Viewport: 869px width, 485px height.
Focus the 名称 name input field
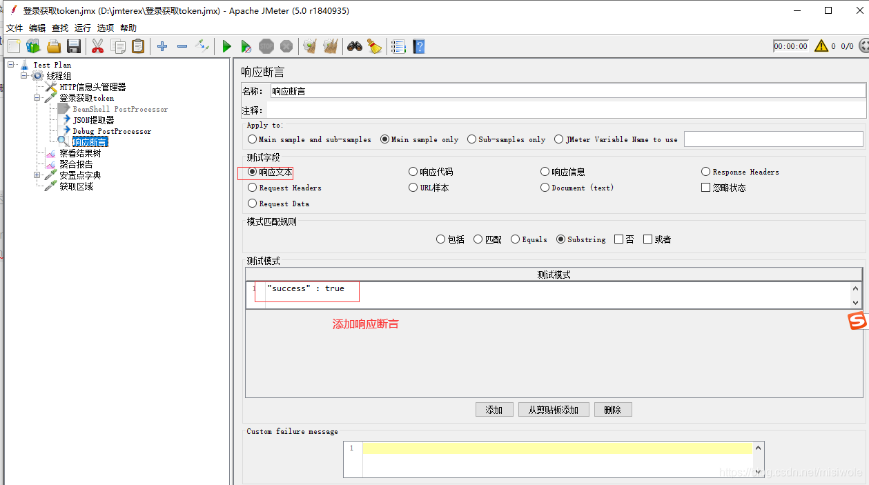point(568,91)
